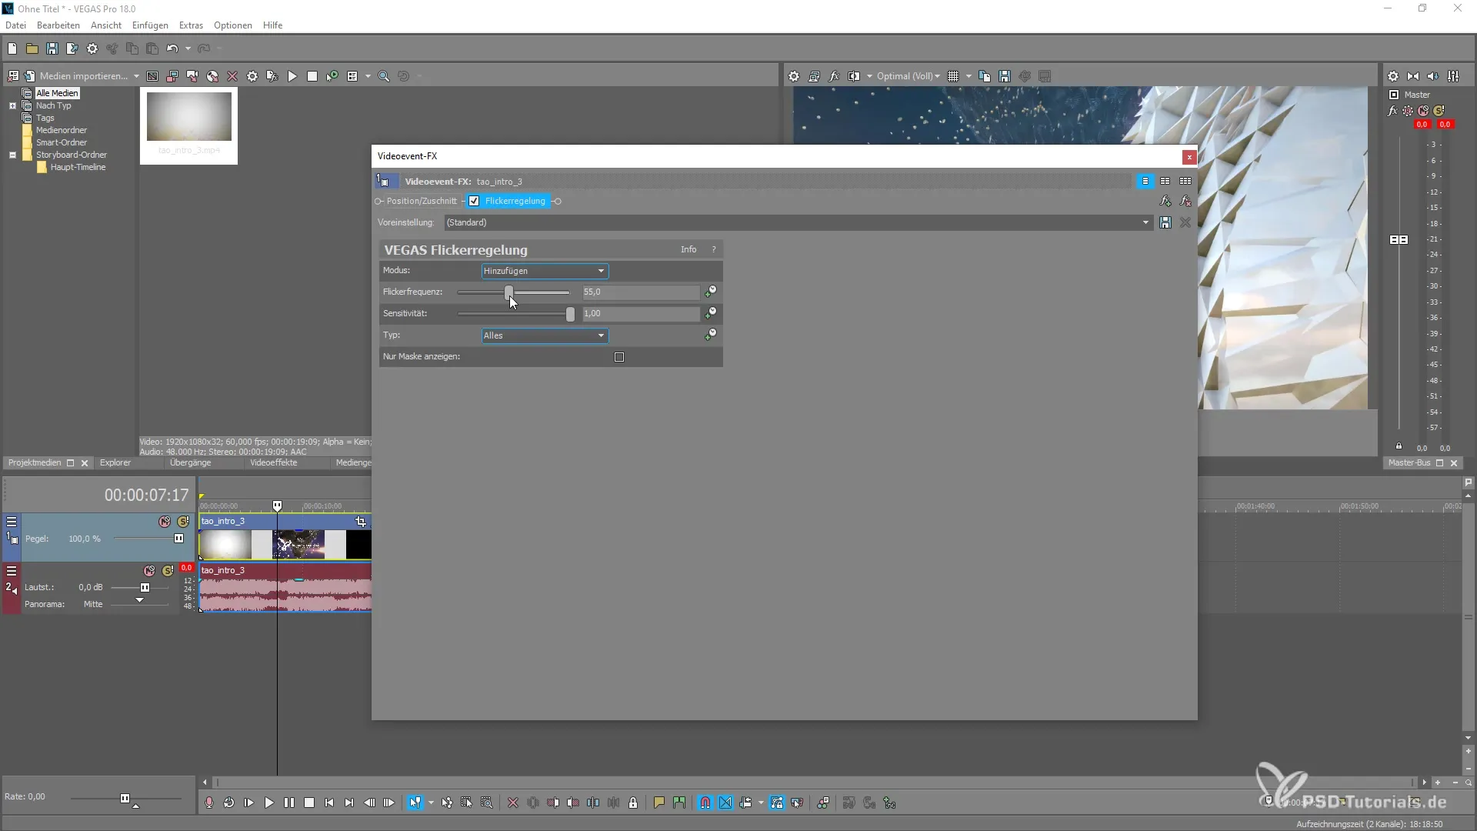Open the edit tool selection dropdown arrow
The image size is (1477, 831).
point(431,803)
